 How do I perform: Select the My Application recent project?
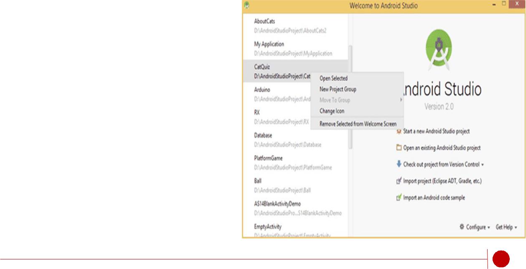[x=295, y=48]
